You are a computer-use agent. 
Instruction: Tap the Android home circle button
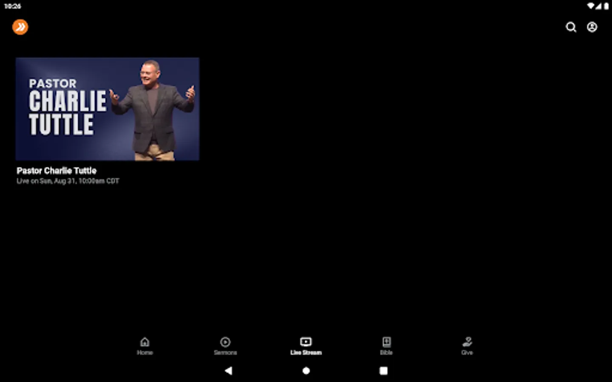306,371
